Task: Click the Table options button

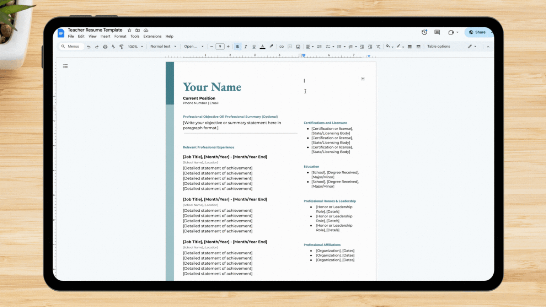Action: (438, 47)
